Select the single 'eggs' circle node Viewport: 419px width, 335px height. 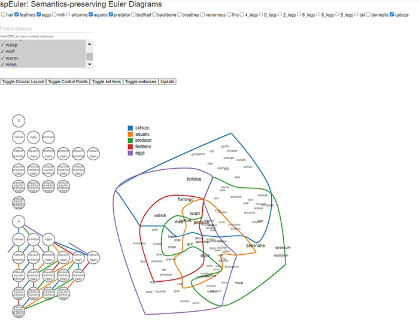coord(34,138)
